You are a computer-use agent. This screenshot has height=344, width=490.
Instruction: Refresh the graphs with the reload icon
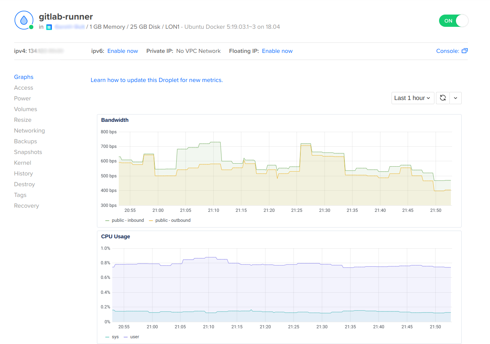443,98
